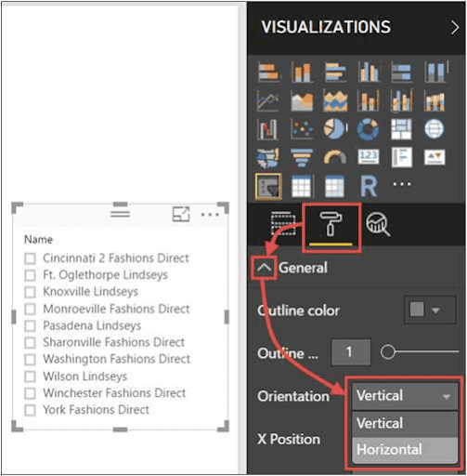
Task: Select the pie chart visualization
Action: point(335,128)
